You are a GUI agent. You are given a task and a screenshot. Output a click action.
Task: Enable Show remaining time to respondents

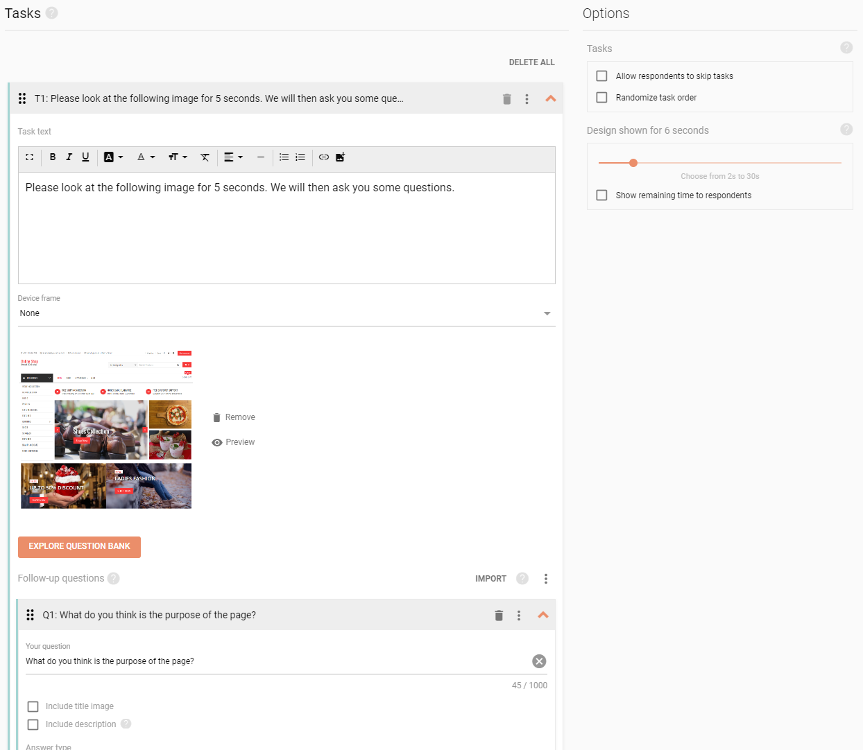(x=601, y=195)
